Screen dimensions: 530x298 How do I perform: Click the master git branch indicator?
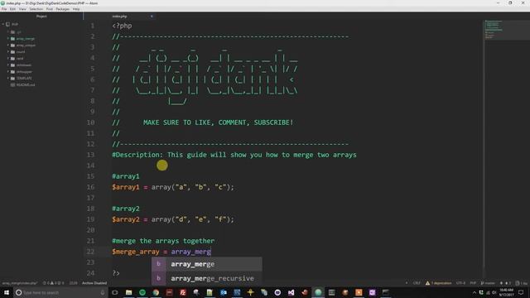click(488, 283)
